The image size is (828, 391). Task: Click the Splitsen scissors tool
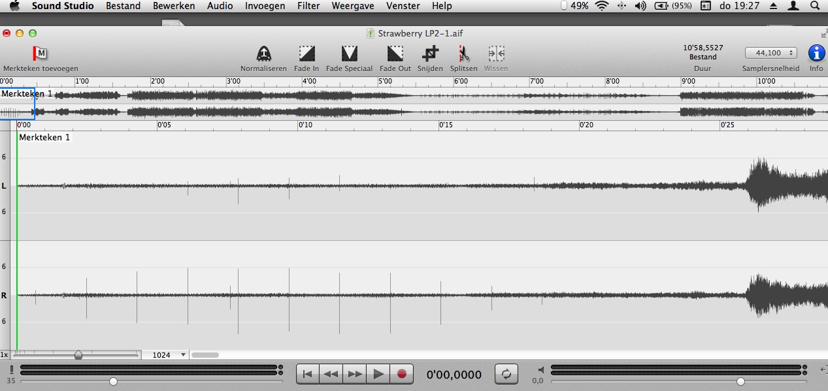pyautogui.click(x=463, y=54)
